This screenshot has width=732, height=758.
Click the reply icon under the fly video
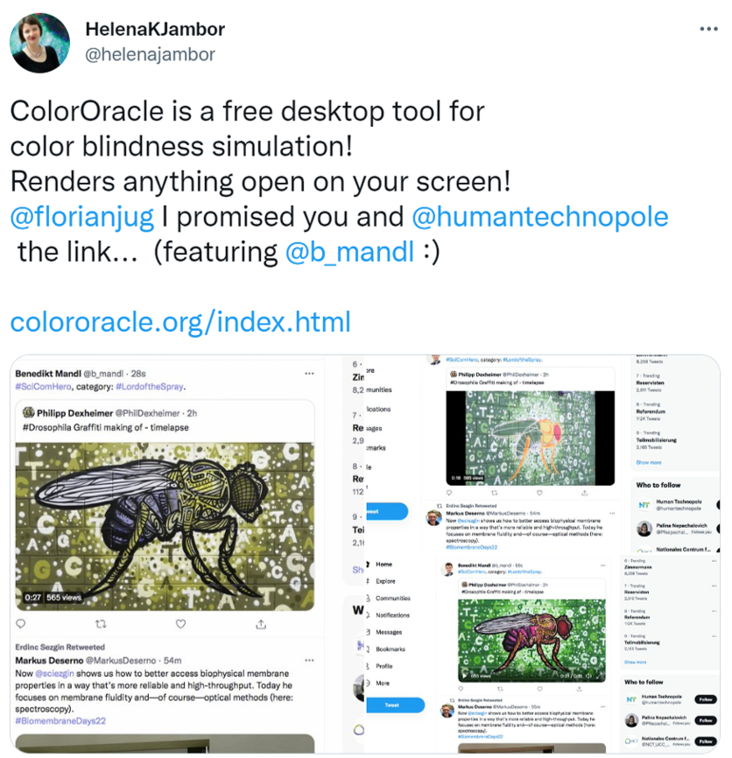point(20,623)
